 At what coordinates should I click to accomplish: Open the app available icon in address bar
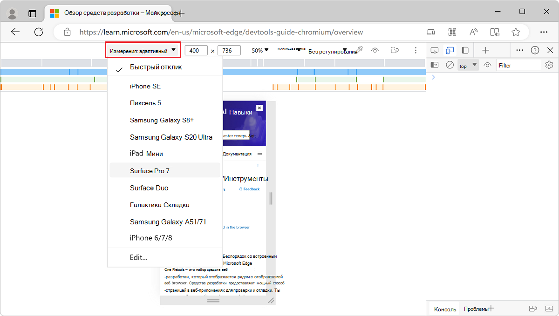pos(431,32)
